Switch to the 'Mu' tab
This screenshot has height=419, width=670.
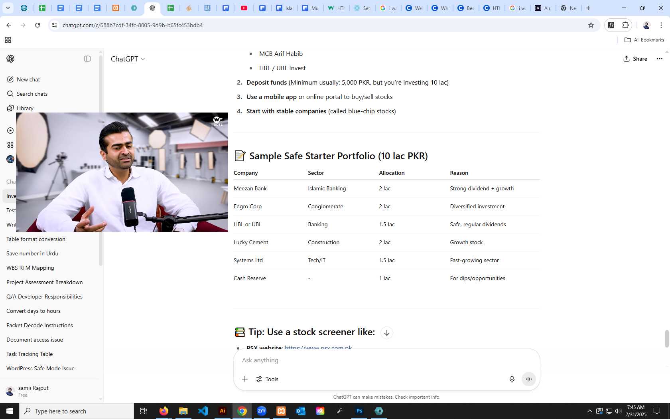(310, 8)
